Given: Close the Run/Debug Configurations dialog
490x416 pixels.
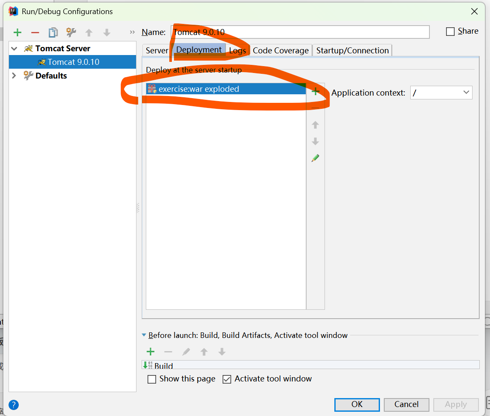Looking at the screenshot, I should coord(474,12).
